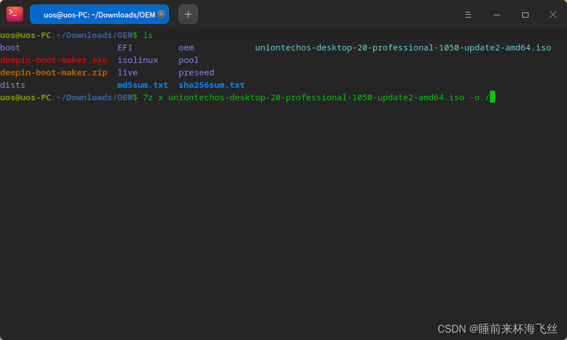This screenshot has width=567, height=340.
Task: Click the preseed directory name
Action: [196, 73]
